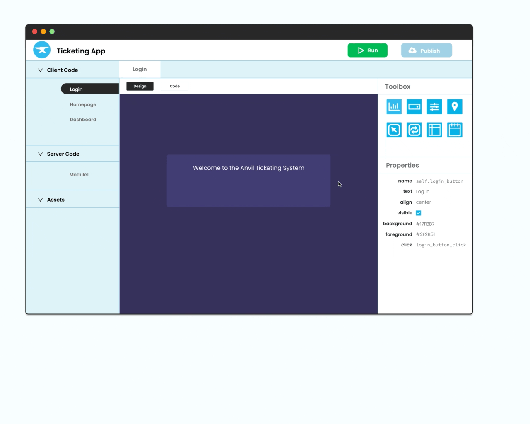The image size is (530, 424).
Task: Choose the data grid layout icon
Action: [x=434, y=130]
